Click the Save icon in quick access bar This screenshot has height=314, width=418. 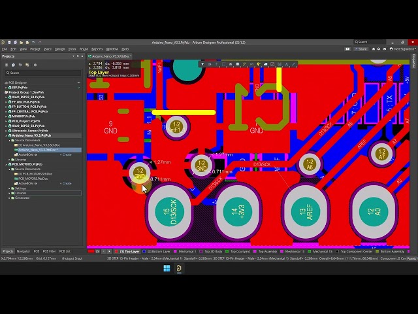point(9,42)
